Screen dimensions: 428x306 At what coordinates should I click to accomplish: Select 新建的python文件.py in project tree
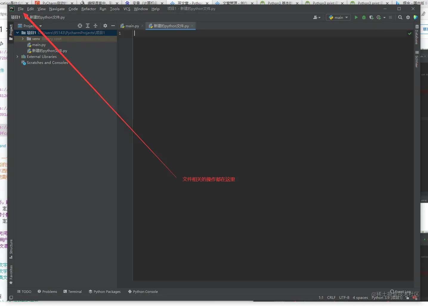click(x=47, y=51)
